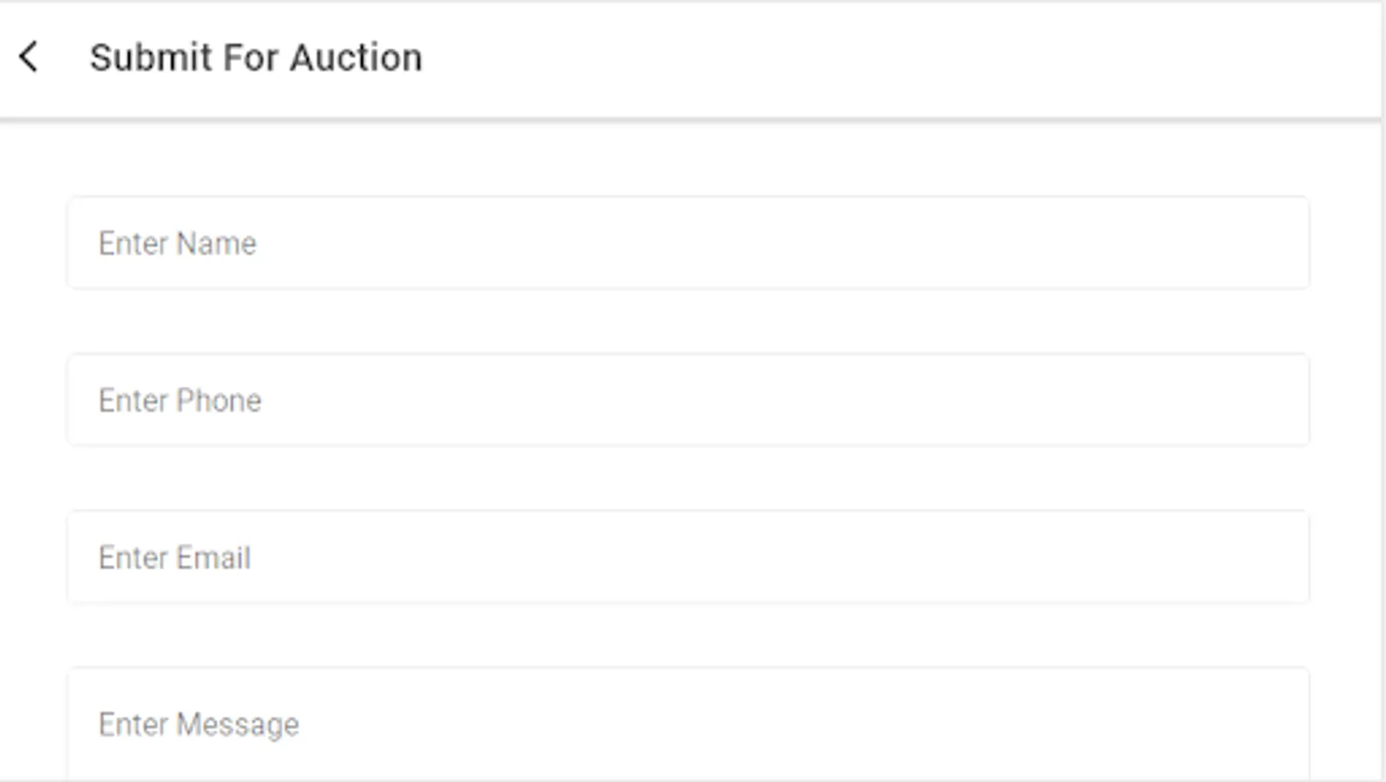The height and width of the screenshot is (782, 1386).
Task: Click the Submit For Auction title
Action: click(x=256, y=57)
